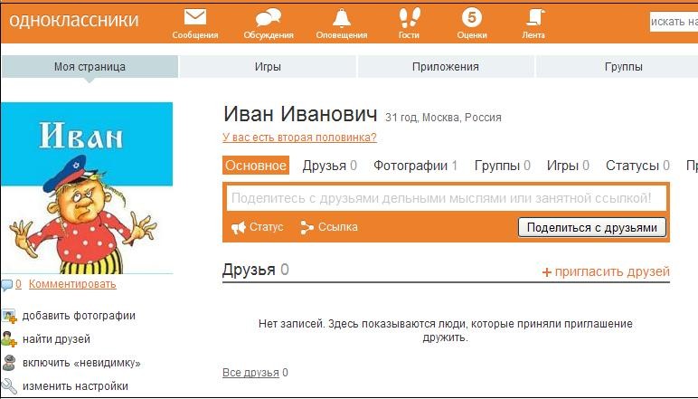Open the Оповещения bell icon
This screenshot has width=698, height=399.
342,18
